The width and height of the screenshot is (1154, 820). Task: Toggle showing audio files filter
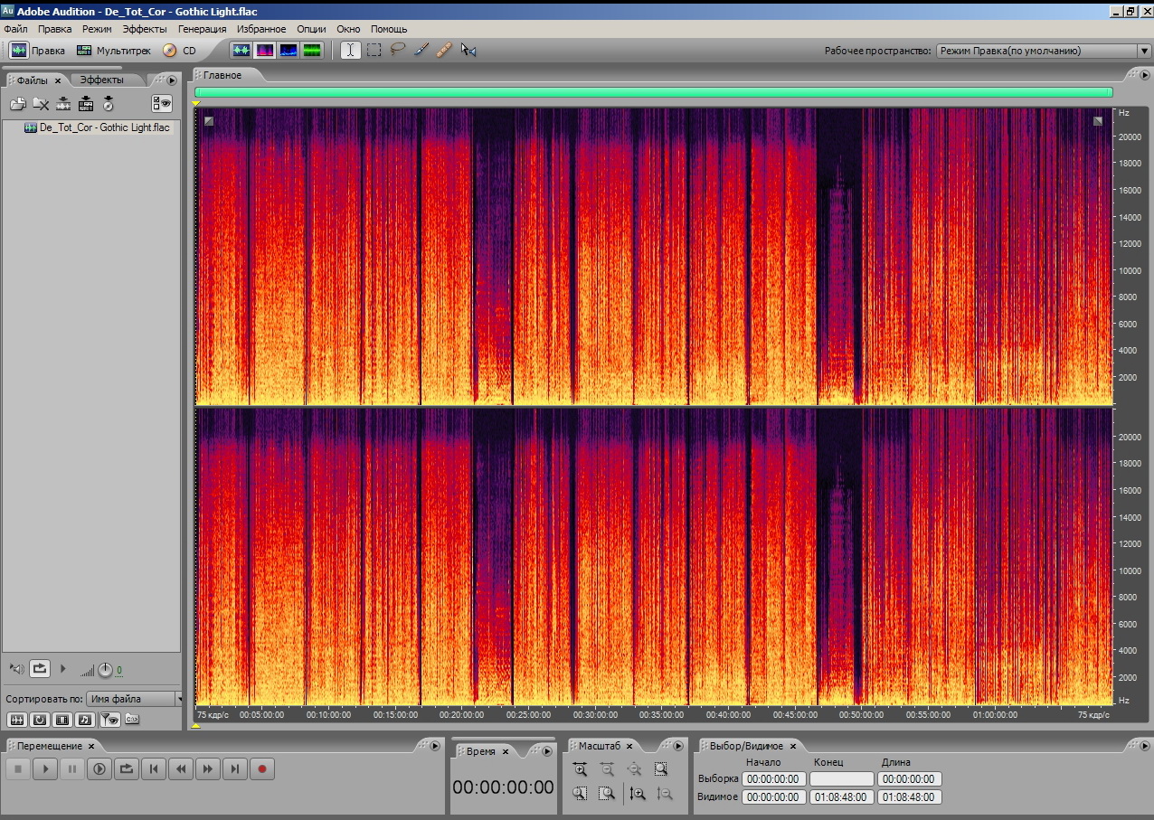[x=16, y=720]
